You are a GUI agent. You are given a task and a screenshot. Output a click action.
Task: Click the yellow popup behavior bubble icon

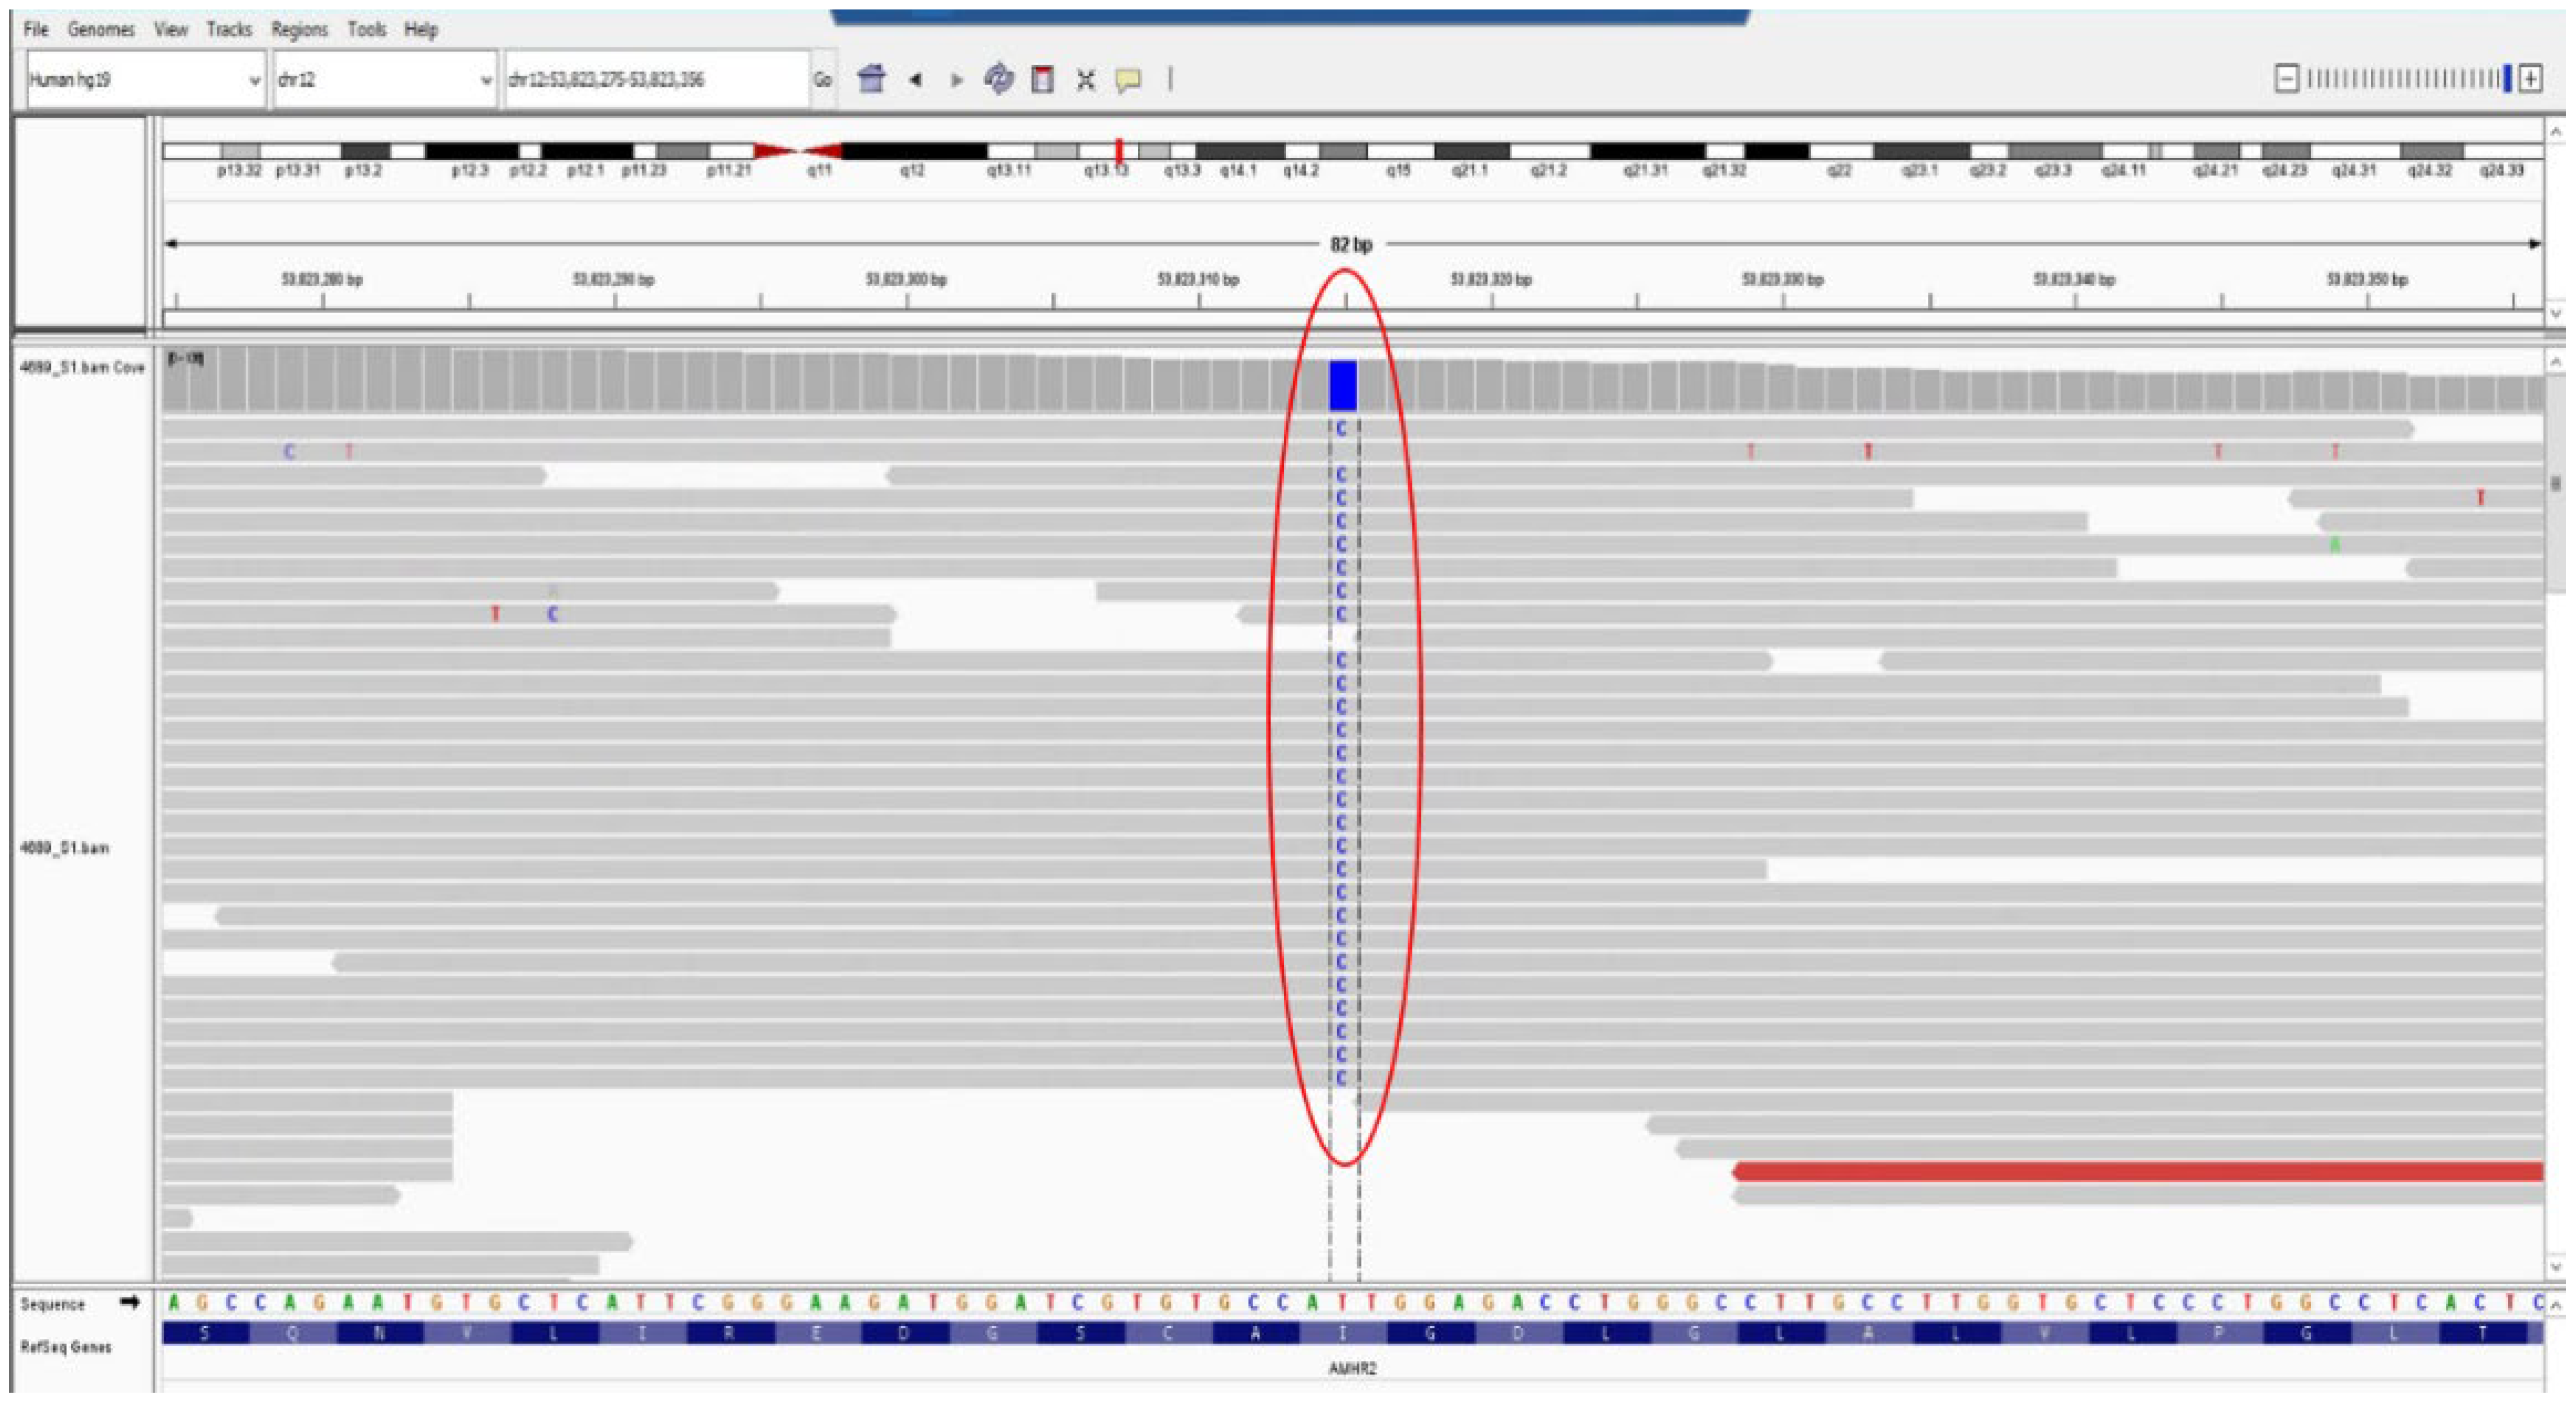pyautogui.click(x=1128, y=79)
